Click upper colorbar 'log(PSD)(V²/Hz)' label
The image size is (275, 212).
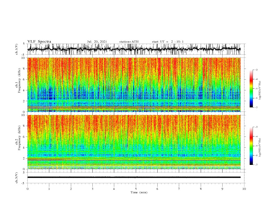[260, 90]
